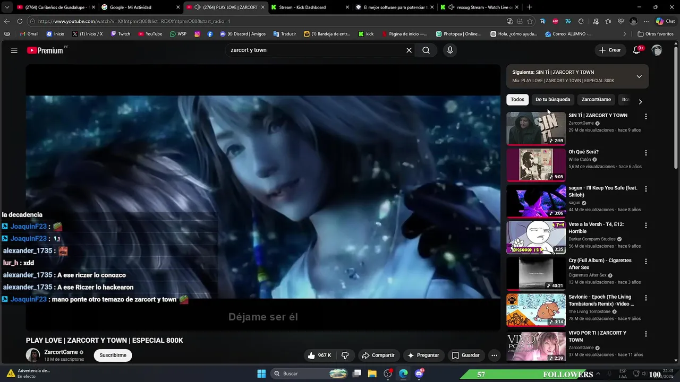Viewport: 680px width, 382px height.
Task: Open Otros favoritos folder
Action: [656, 34]
